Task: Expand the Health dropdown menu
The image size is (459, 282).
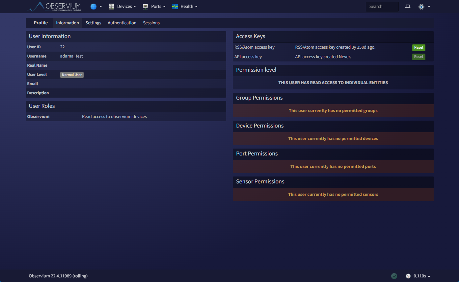Action: coord(189,7)
